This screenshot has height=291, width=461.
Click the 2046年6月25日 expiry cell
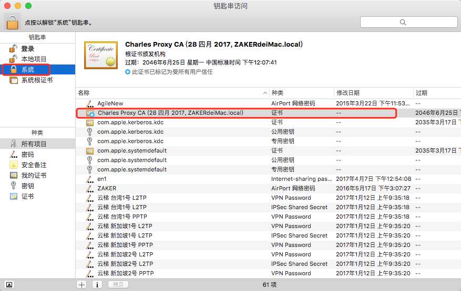pyautogui.click(x=437, y=113)
